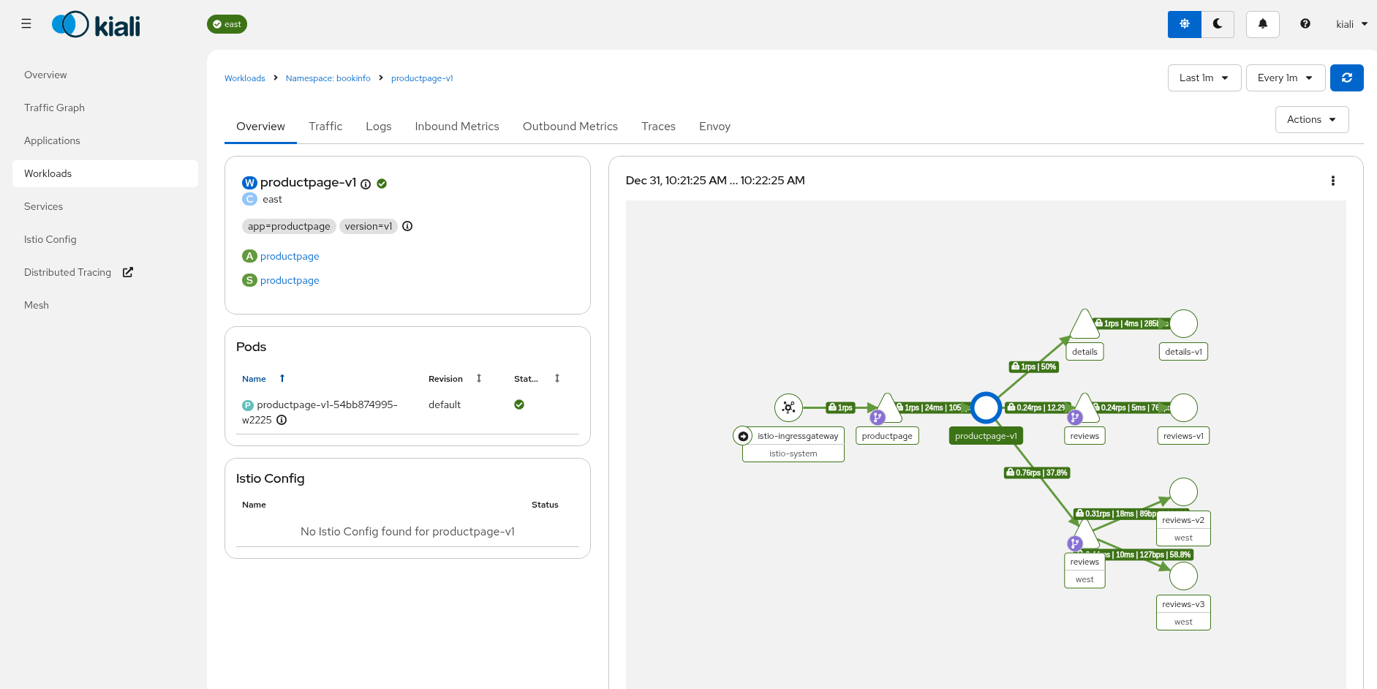Open the Last 1m duration dropdown
Image resolution: width=1377 pixels, height=689 pixels.
1203,78
